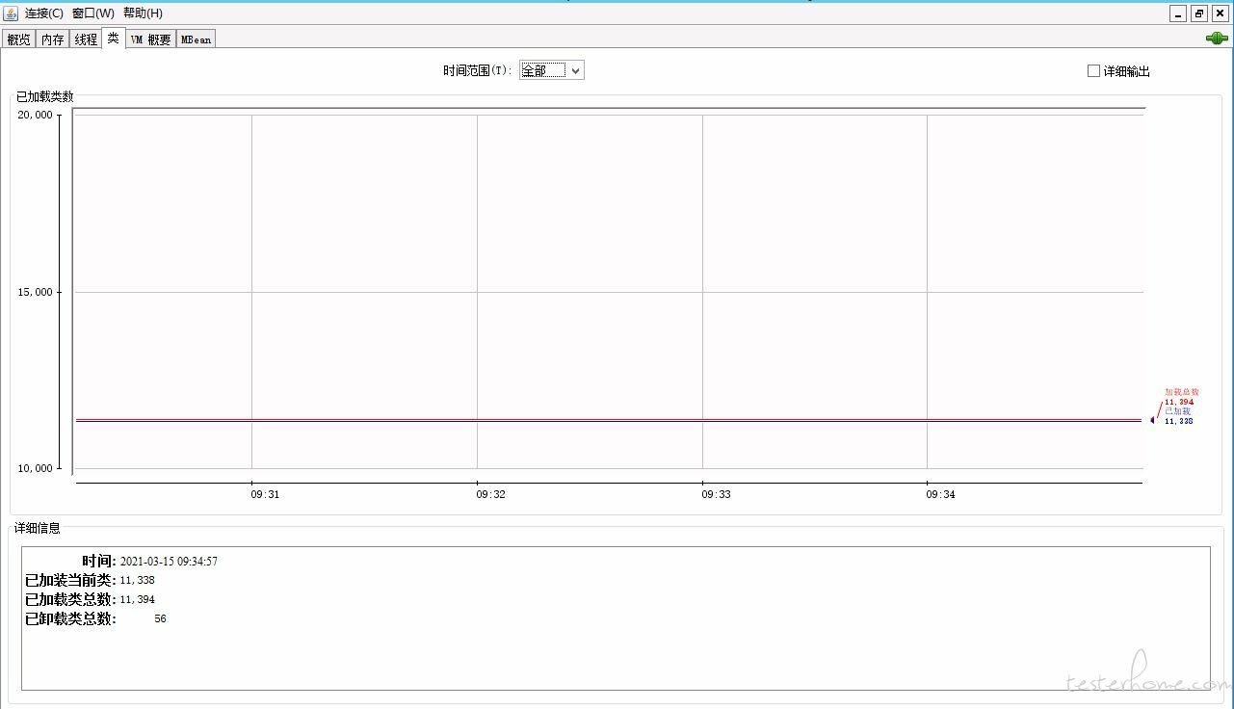
Task: Close the inner window
Action: (1220, 13)
